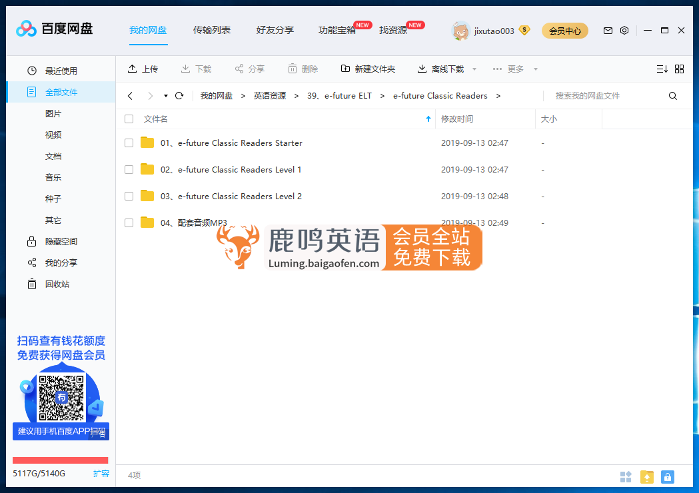Click breadcrumb 39、e-future ELT
The image size is (699, 493).
(x=339, y=96)
